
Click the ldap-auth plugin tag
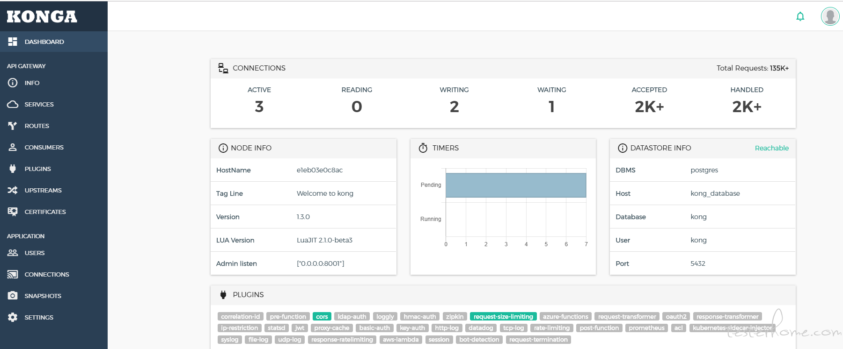point(352,317)
